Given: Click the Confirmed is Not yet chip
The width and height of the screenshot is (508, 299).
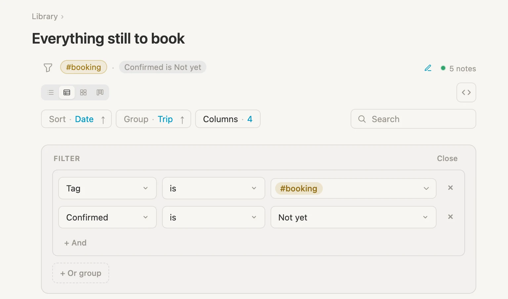Looking at the screenshot, I should coord(163,67).
